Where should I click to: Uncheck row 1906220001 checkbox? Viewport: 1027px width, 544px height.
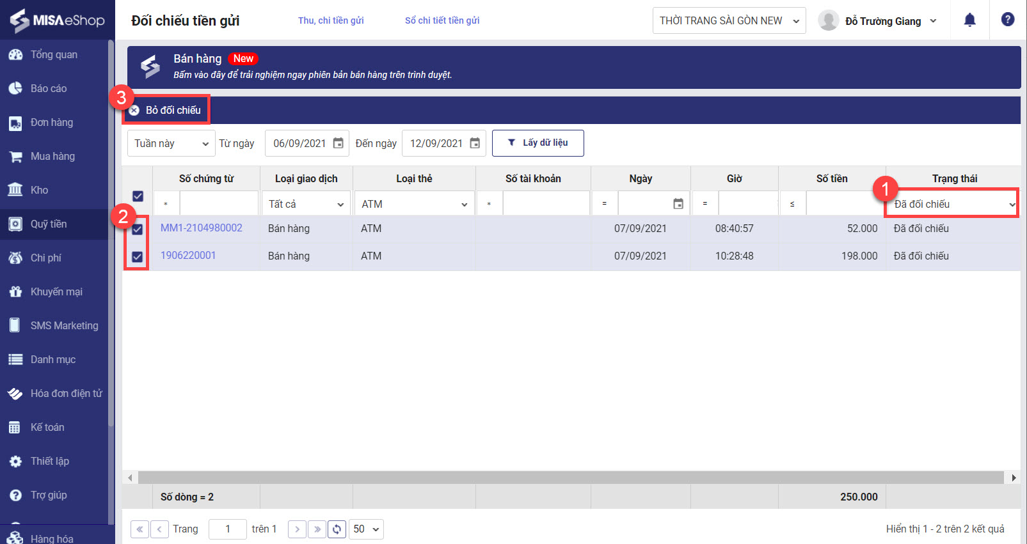(x=137, y=256)
